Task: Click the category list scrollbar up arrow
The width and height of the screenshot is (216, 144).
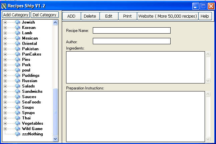Action: [55, 23]
